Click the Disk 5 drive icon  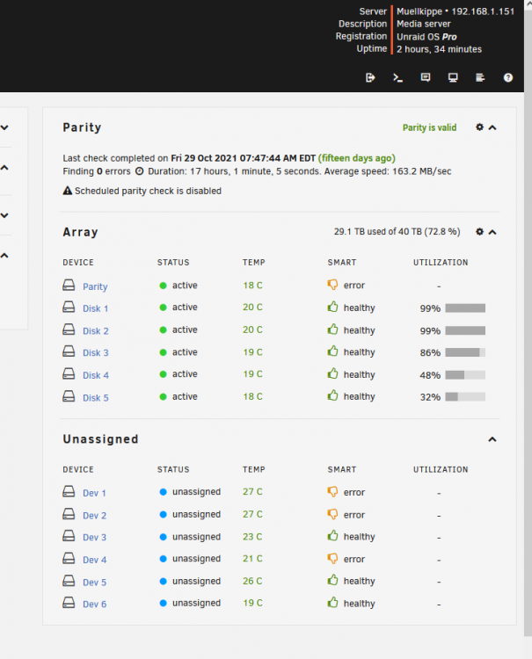click(69, 396)
